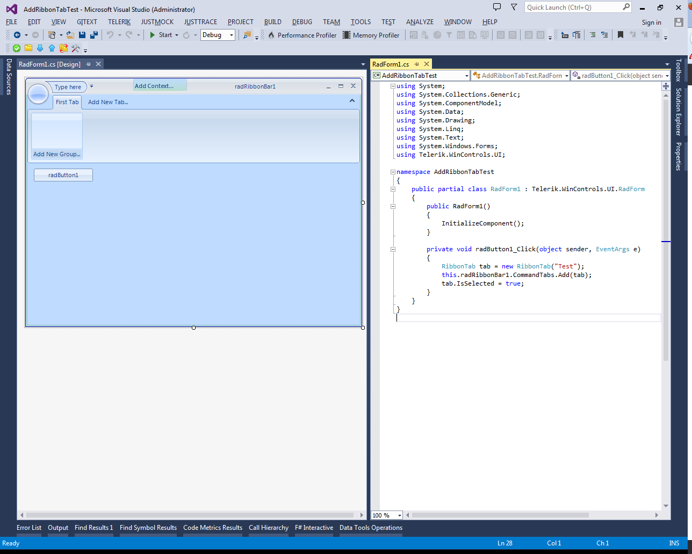Screen dimensions: 692x554
Task: Open the TELERIK menu
Action: click(119, 22)
